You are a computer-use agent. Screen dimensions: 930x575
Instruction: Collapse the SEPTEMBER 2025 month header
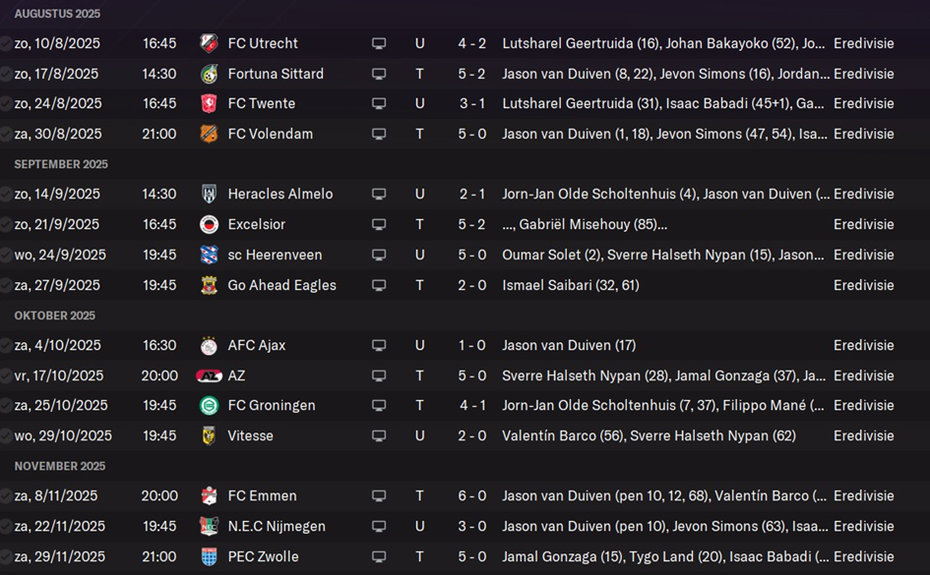(61, 164)
